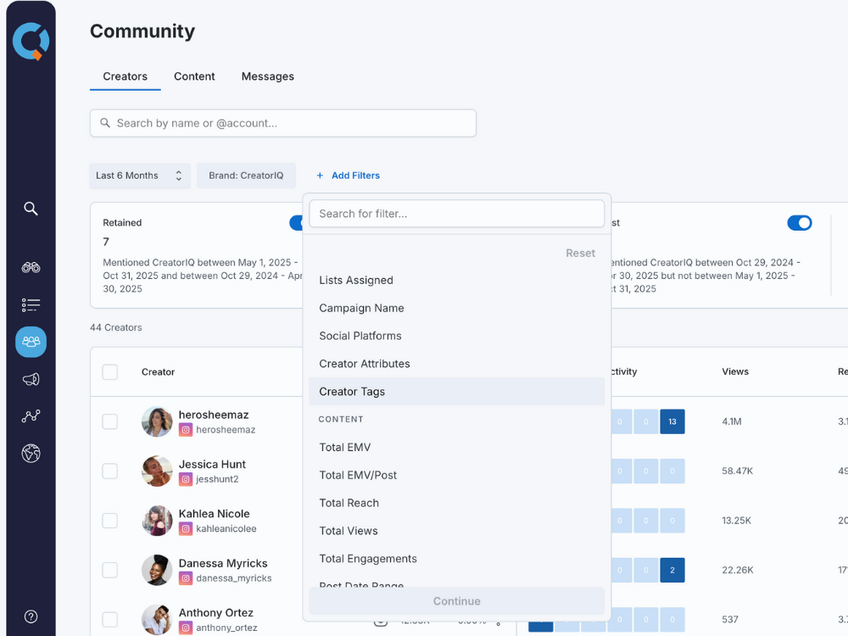
Task: Focus the Search for filter field
Action: [456, 214]
